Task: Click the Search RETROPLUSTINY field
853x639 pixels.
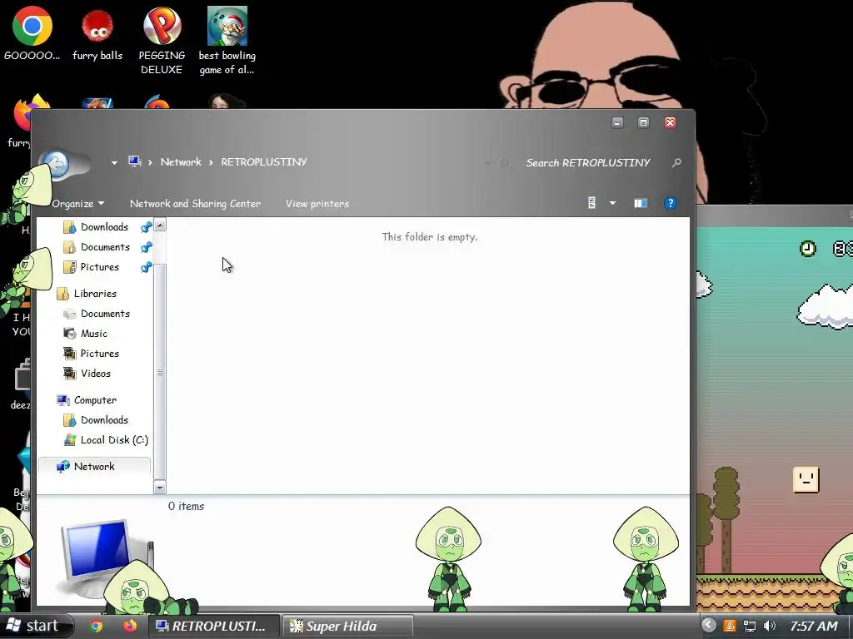Action: click(x=587, y=162)
